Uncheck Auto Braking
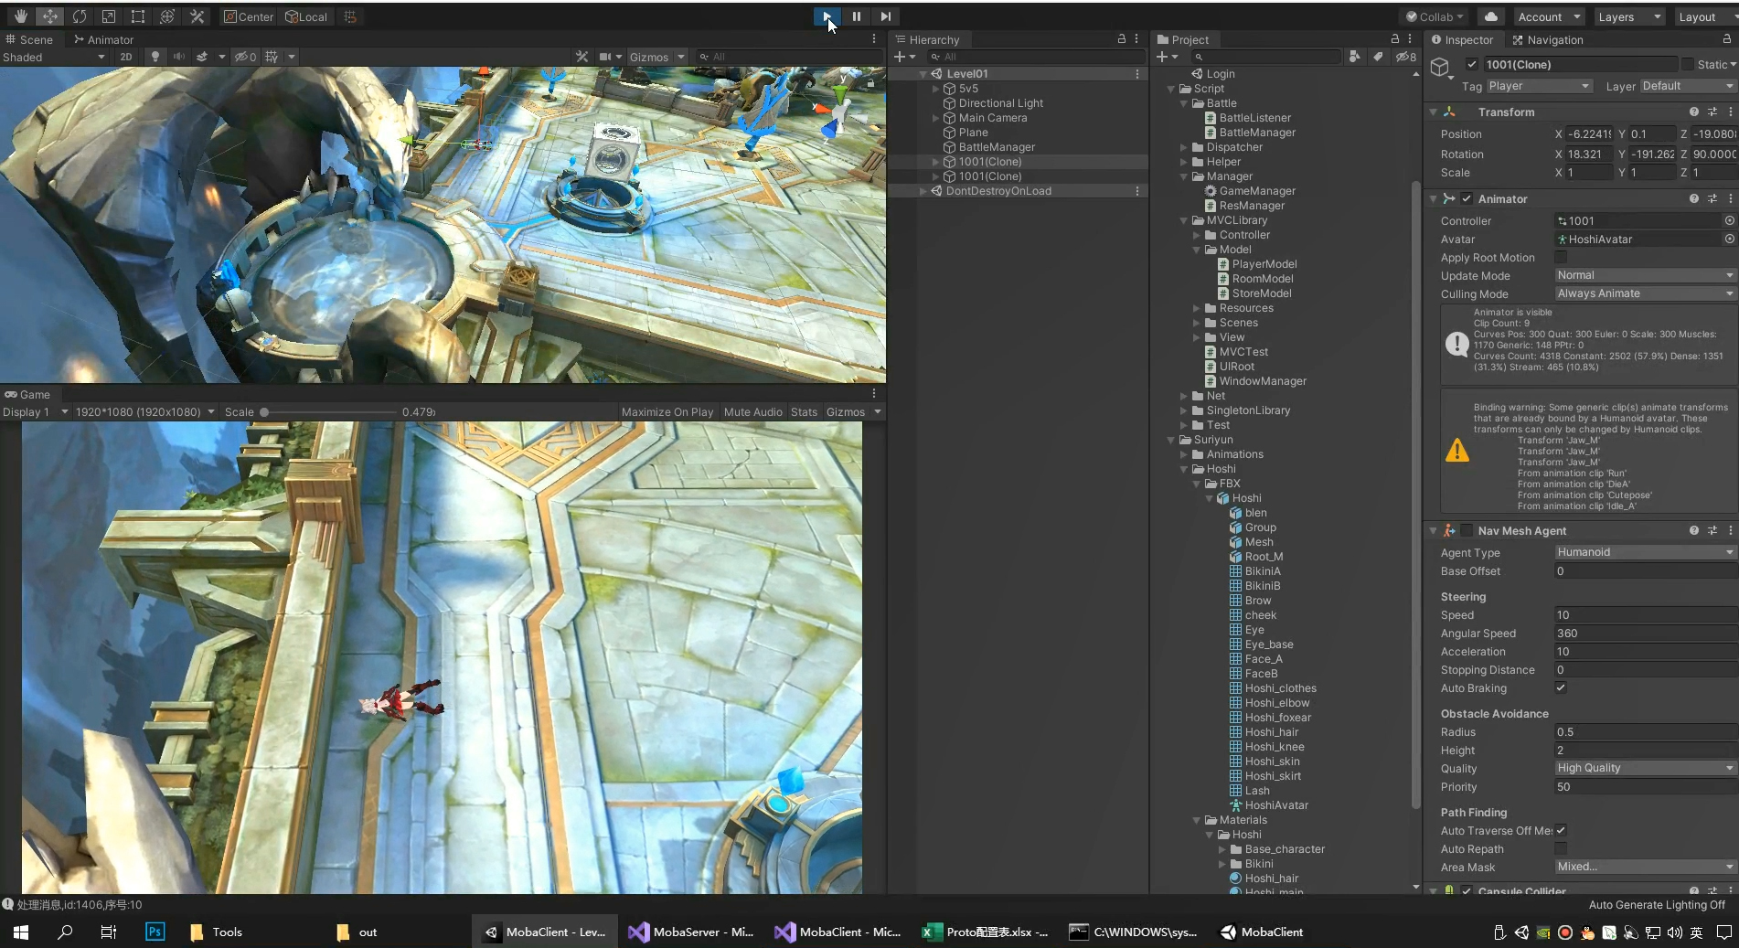 1561,687
